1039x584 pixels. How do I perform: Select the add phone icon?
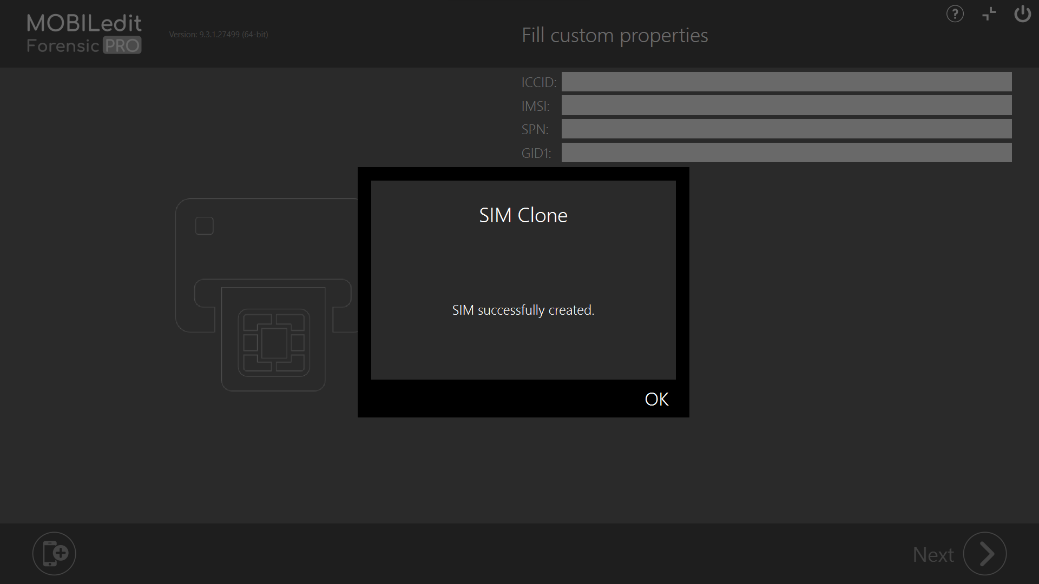pos(54,553)
